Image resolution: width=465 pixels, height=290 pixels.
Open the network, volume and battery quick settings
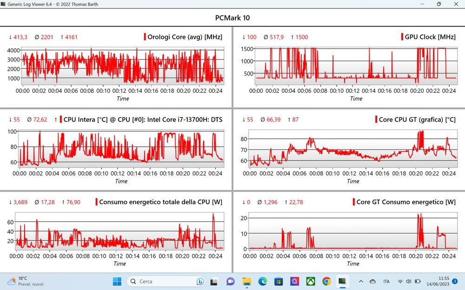pos(408,281)
